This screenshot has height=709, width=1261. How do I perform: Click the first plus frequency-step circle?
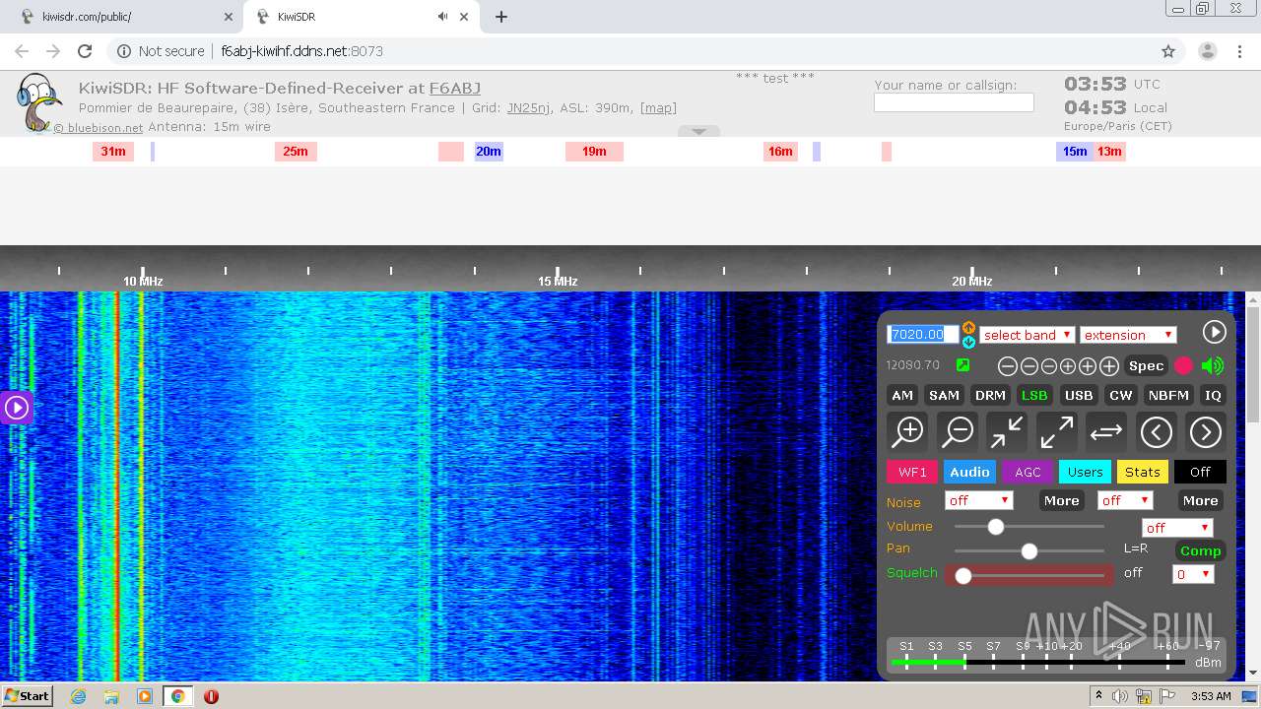point(1068,366)
